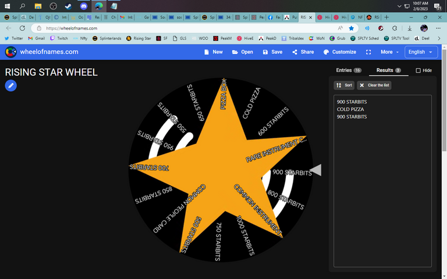447x279 pixels.
Task: Open the Gmail bookmark
Action: tap(36, 38)
